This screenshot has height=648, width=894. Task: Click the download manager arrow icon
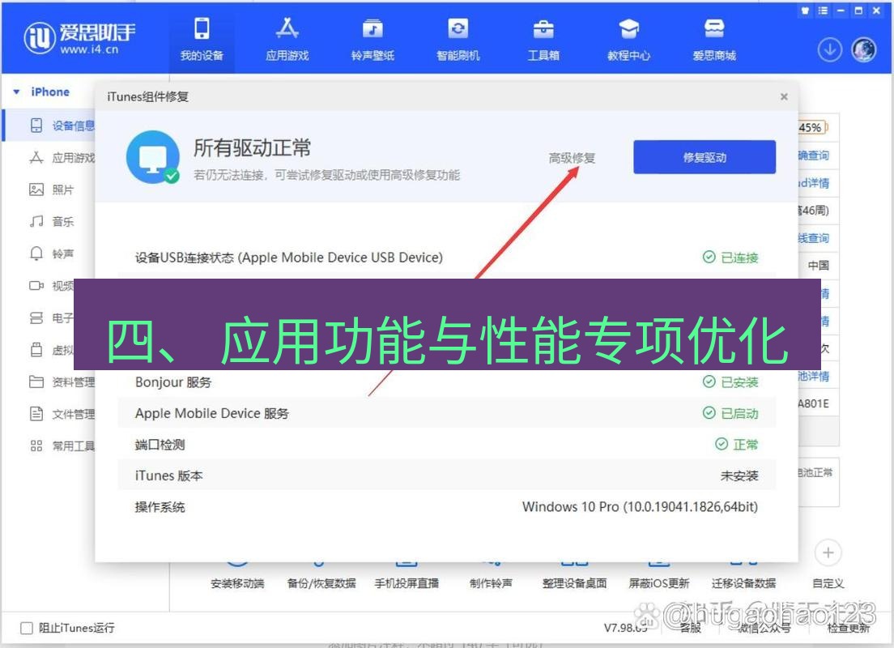point(829,50)
